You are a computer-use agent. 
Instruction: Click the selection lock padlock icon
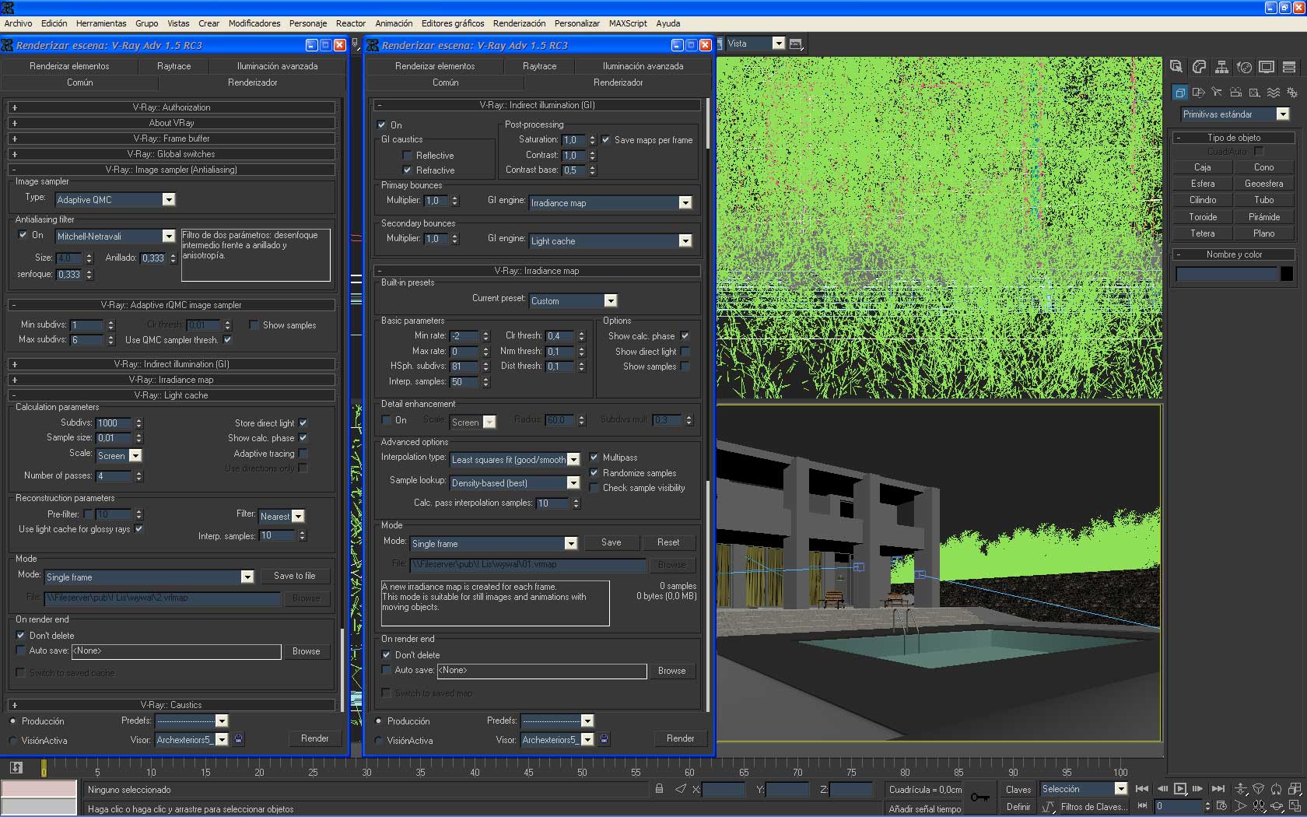click(659, 789)
